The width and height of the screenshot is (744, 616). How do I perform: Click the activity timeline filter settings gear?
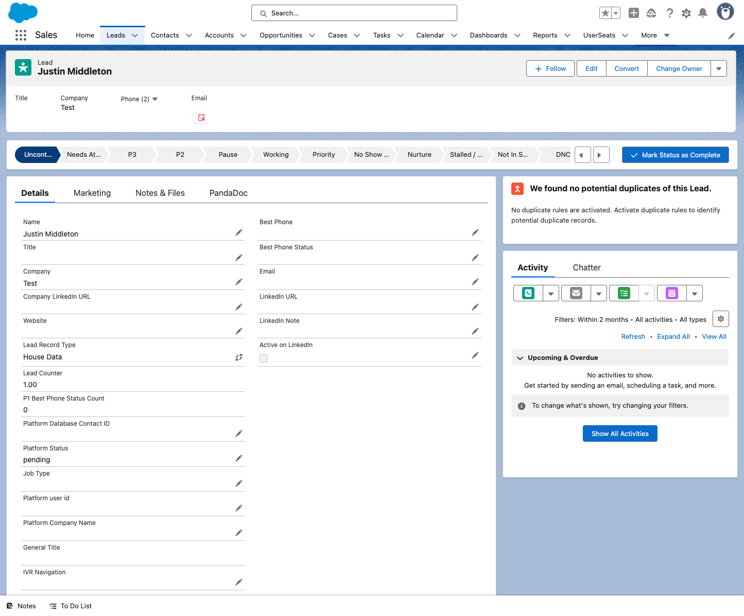click(721, 319)
